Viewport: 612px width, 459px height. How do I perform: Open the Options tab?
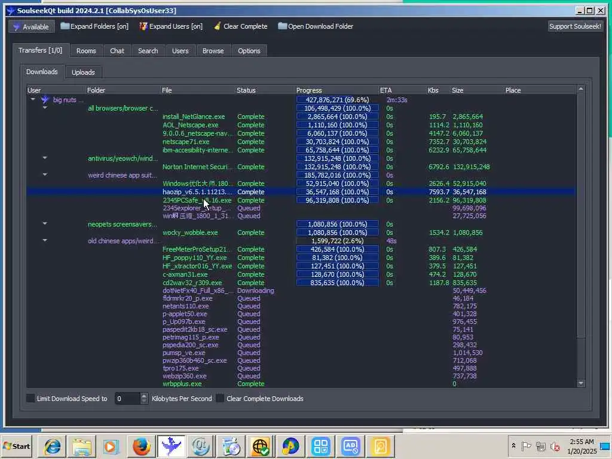pyautogui.click(x=249, y=51)
